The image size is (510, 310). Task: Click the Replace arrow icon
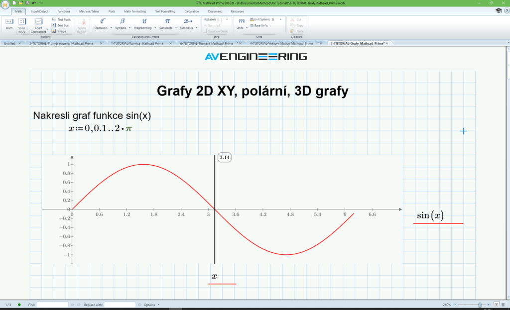(139, 305)
